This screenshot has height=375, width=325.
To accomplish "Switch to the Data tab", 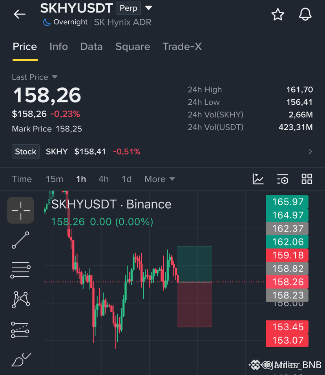I will 91,47.
